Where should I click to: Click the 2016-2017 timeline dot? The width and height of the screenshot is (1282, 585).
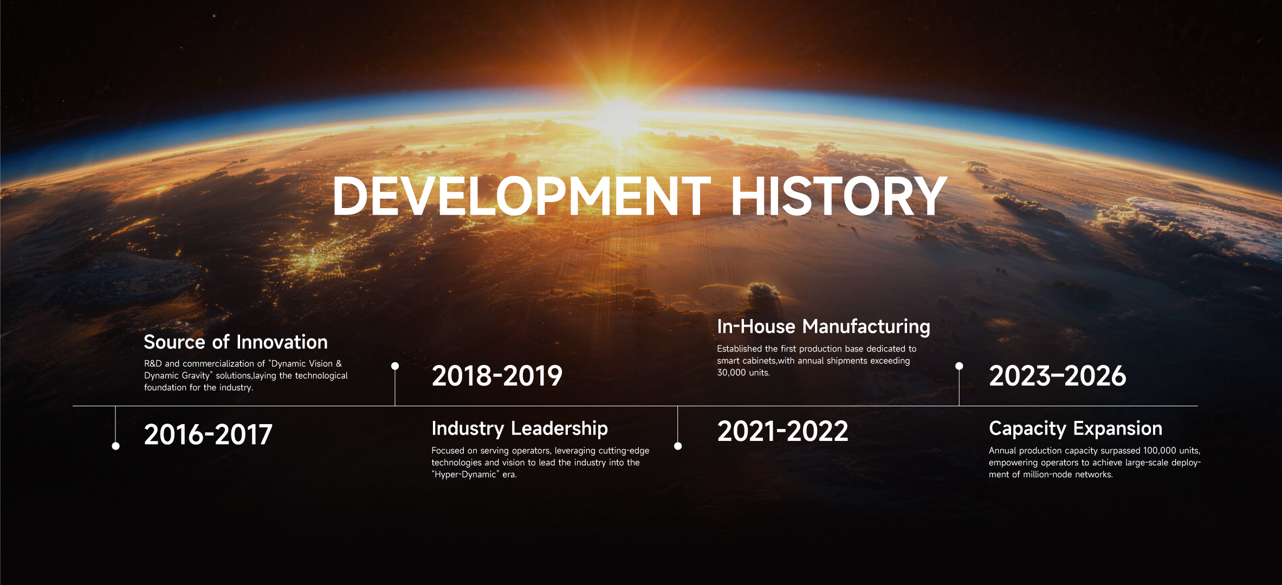click(x=115, y=446)
